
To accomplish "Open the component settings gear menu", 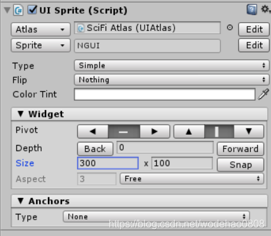I will click(x=265, y=9).
